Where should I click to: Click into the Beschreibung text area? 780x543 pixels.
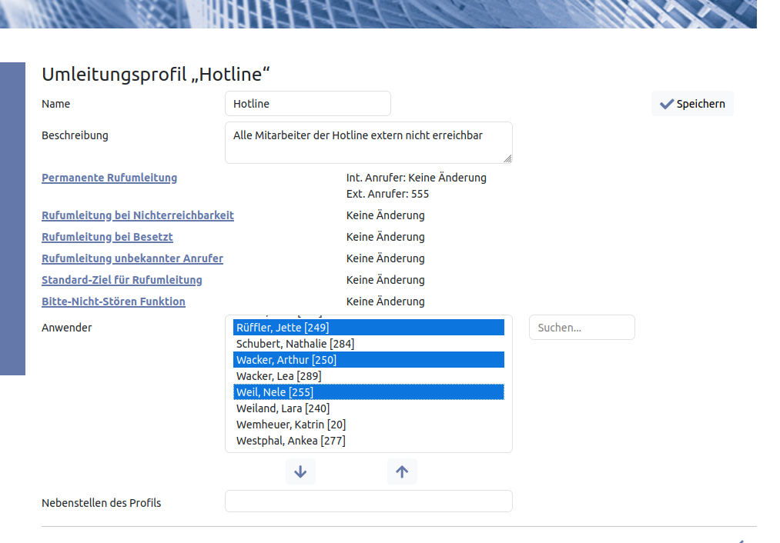click(x=368, y=142)
